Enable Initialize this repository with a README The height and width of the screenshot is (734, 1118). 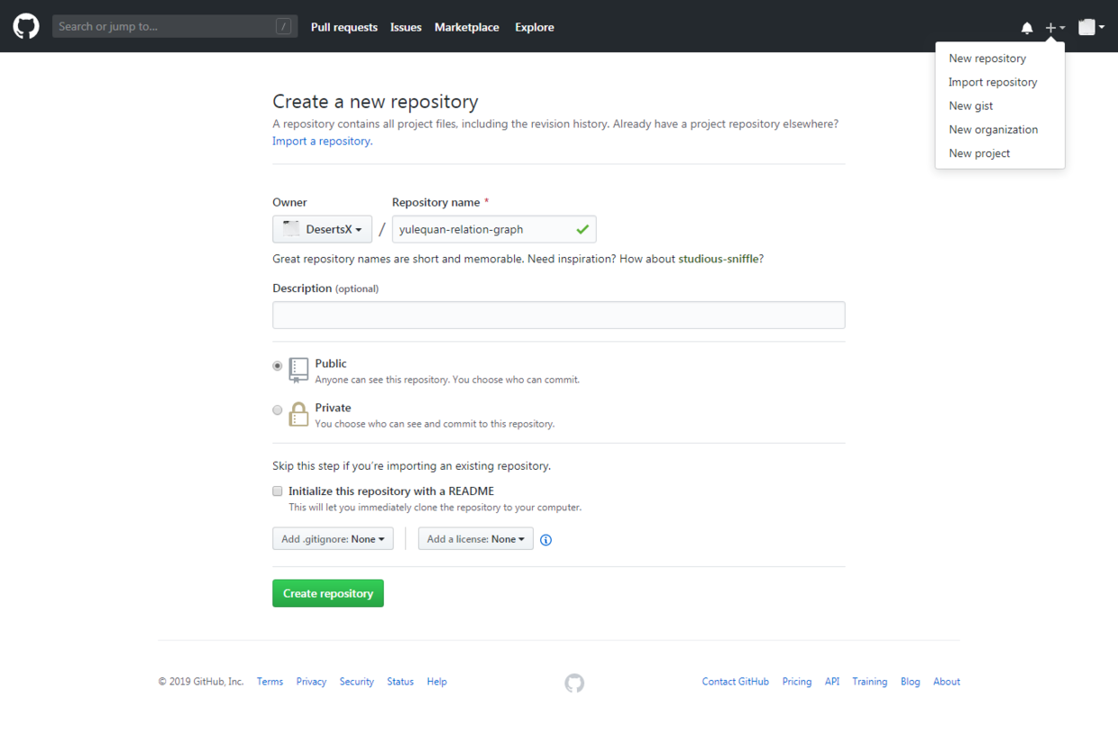(278, 491)
